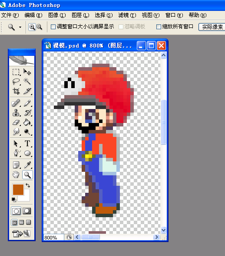Select the Pencil tool in the toolbox
Screen dimensions: 225x256
click(x=27, y=103)
